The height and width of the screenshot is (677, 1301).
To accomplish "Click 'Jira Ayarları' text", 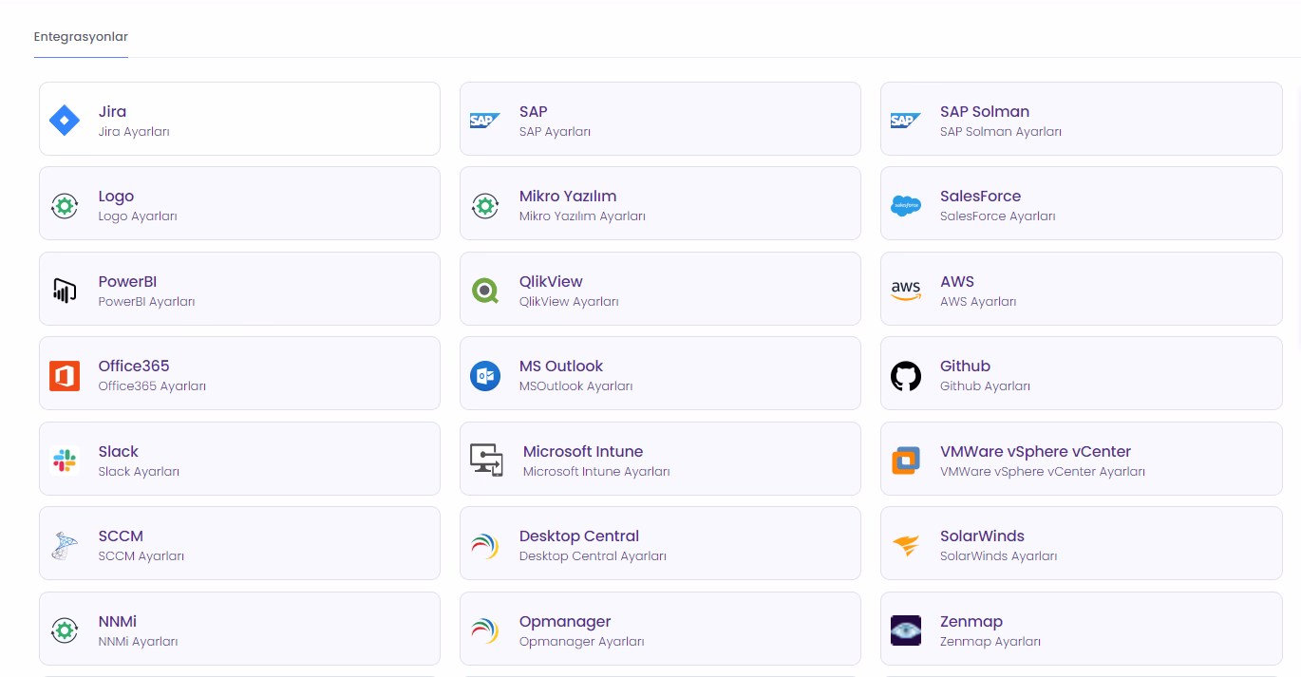I will point(134,132).
